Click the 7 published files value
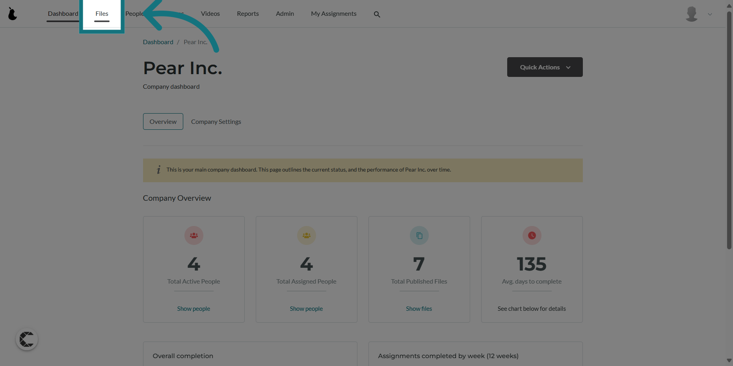 point(419,264)
